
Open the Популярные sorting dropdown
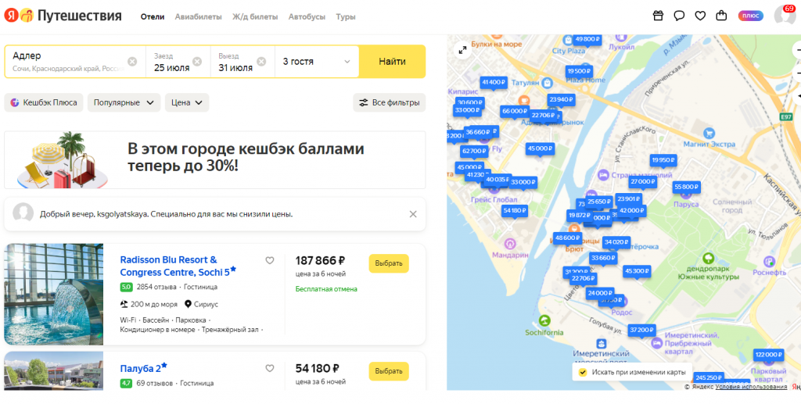124,102
